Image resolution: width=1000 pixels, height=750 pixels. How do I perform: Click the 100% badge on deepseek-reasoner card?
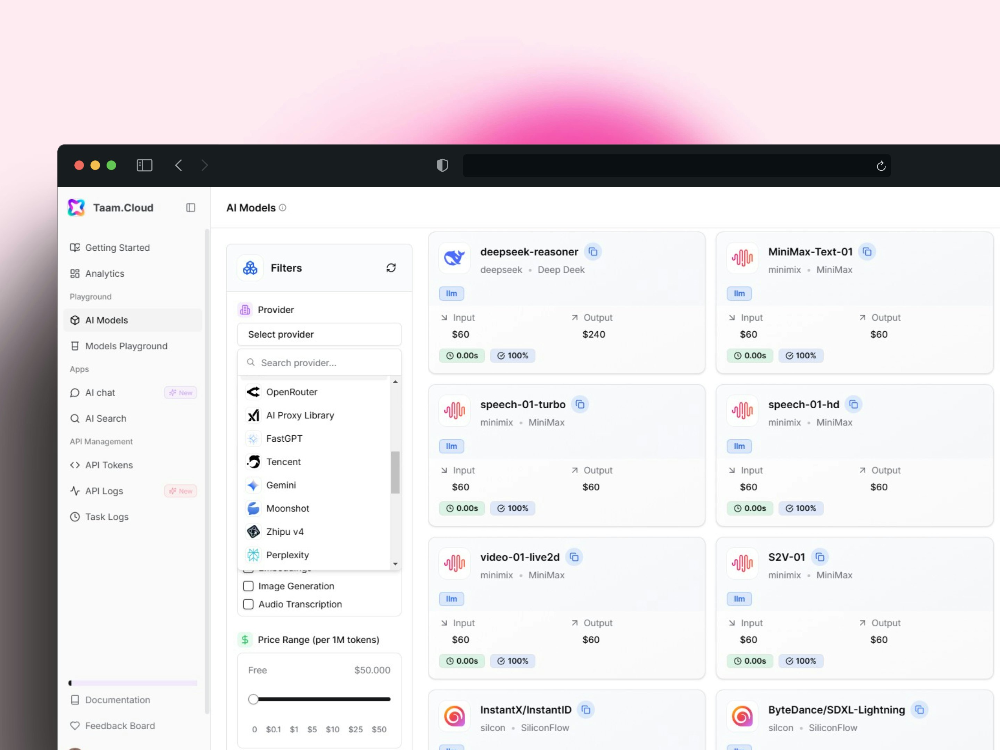click(x=512, y=356)
